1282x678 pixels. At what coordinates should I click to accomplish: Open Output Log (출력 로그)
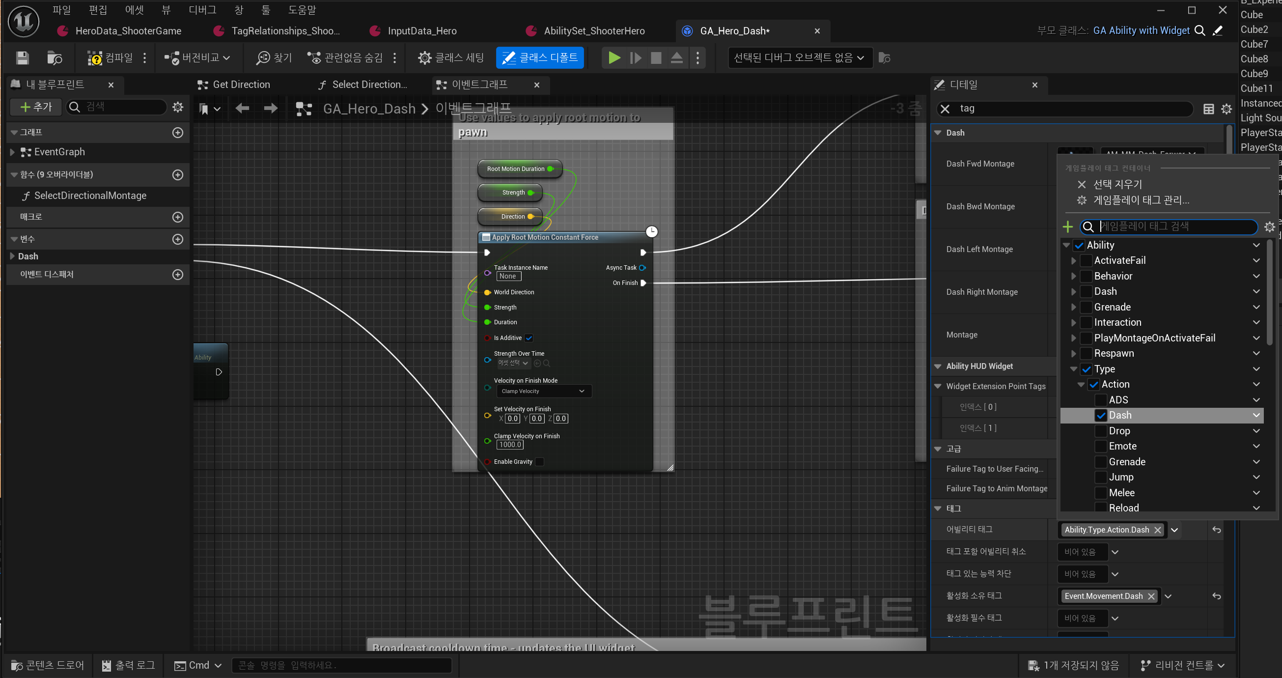128,666
